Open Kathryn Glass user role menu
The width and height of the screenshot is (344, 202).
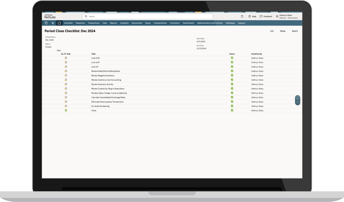(287, 16)
